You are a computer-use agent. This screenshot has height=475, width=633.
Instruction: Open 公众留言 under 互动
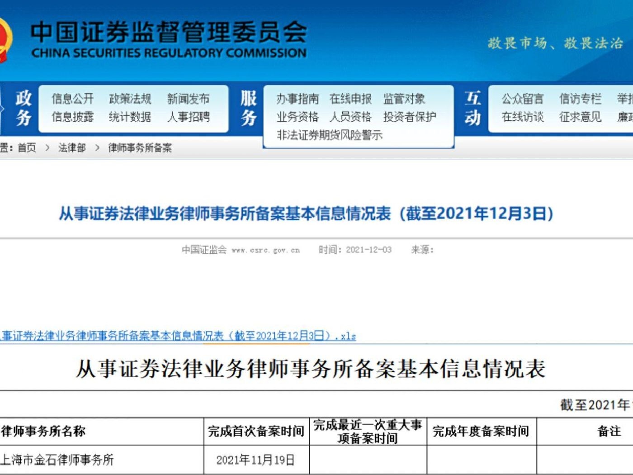tap(523, 99)
